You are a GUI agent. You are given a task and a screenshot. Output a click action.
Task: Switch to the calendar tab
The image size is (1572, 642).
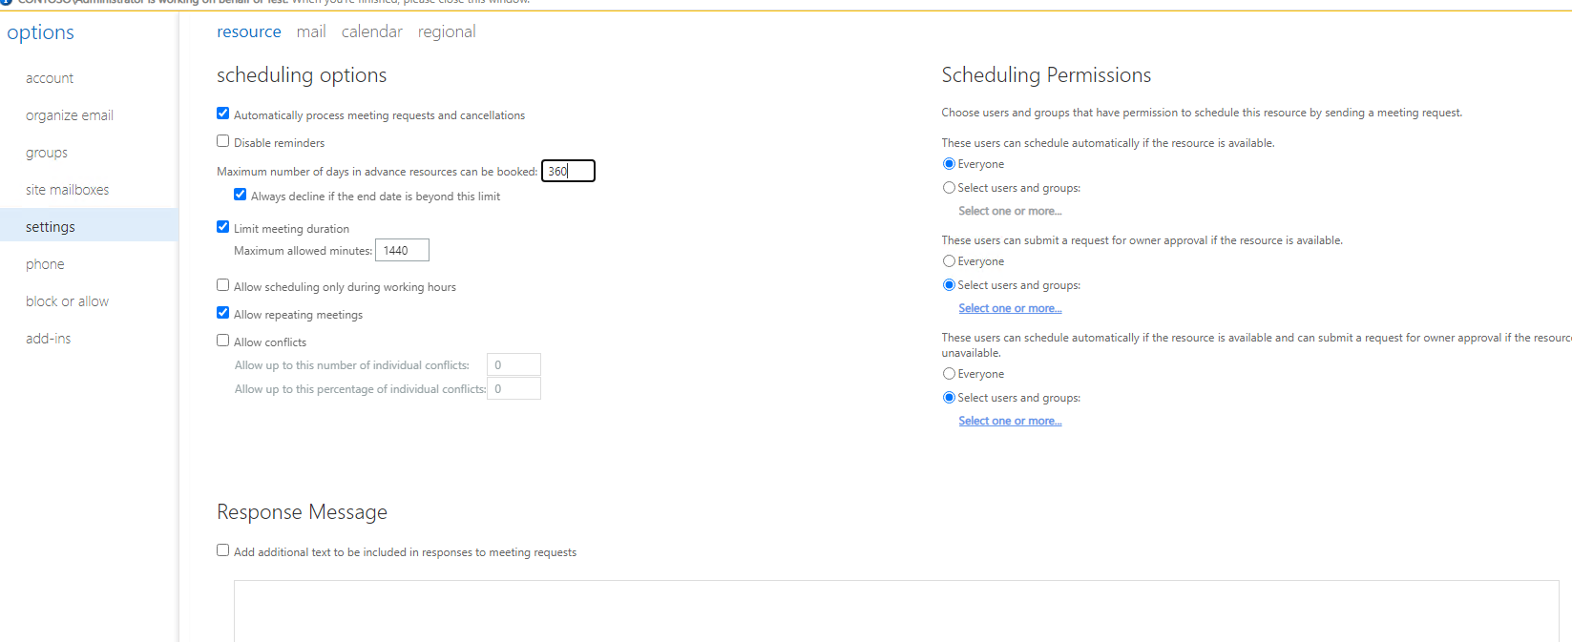(371, 31)
